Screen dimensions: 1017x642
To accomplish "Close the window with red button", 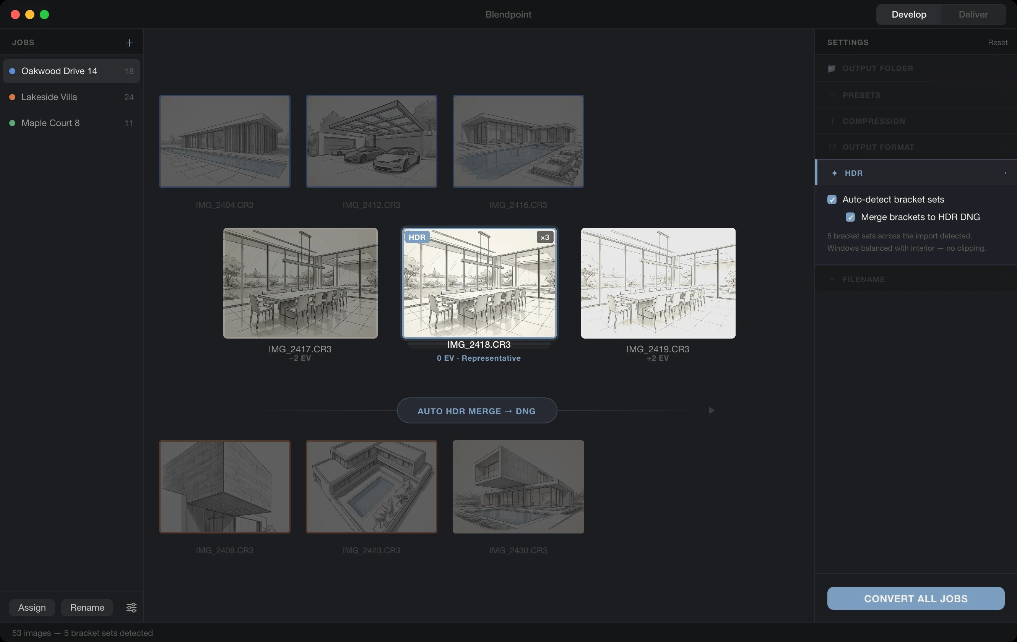I will (x=15, y=15).
